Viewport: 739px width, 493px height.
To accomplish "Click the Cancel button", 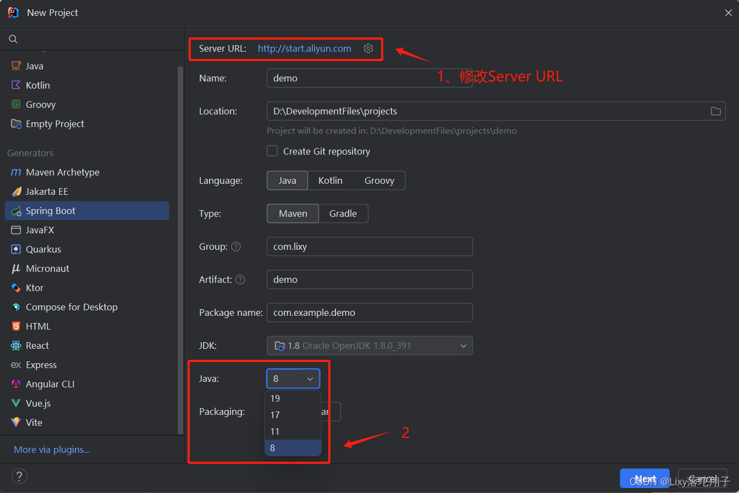I will (x=702, y=479).
